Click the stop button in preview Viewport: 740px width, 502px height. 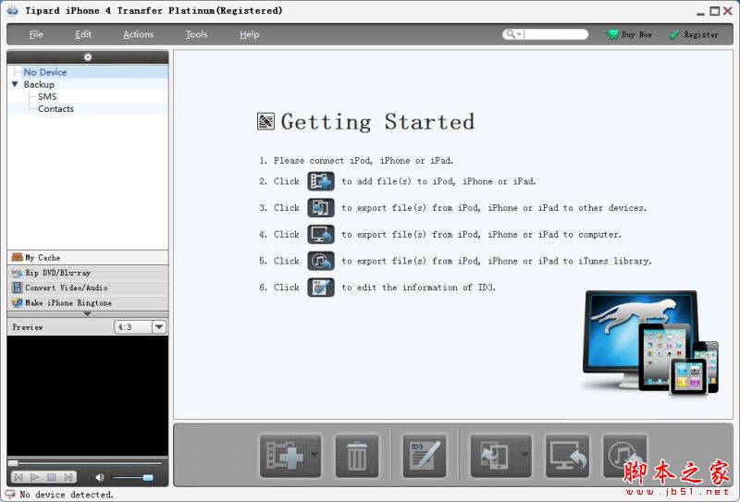(x=52, y=477)
